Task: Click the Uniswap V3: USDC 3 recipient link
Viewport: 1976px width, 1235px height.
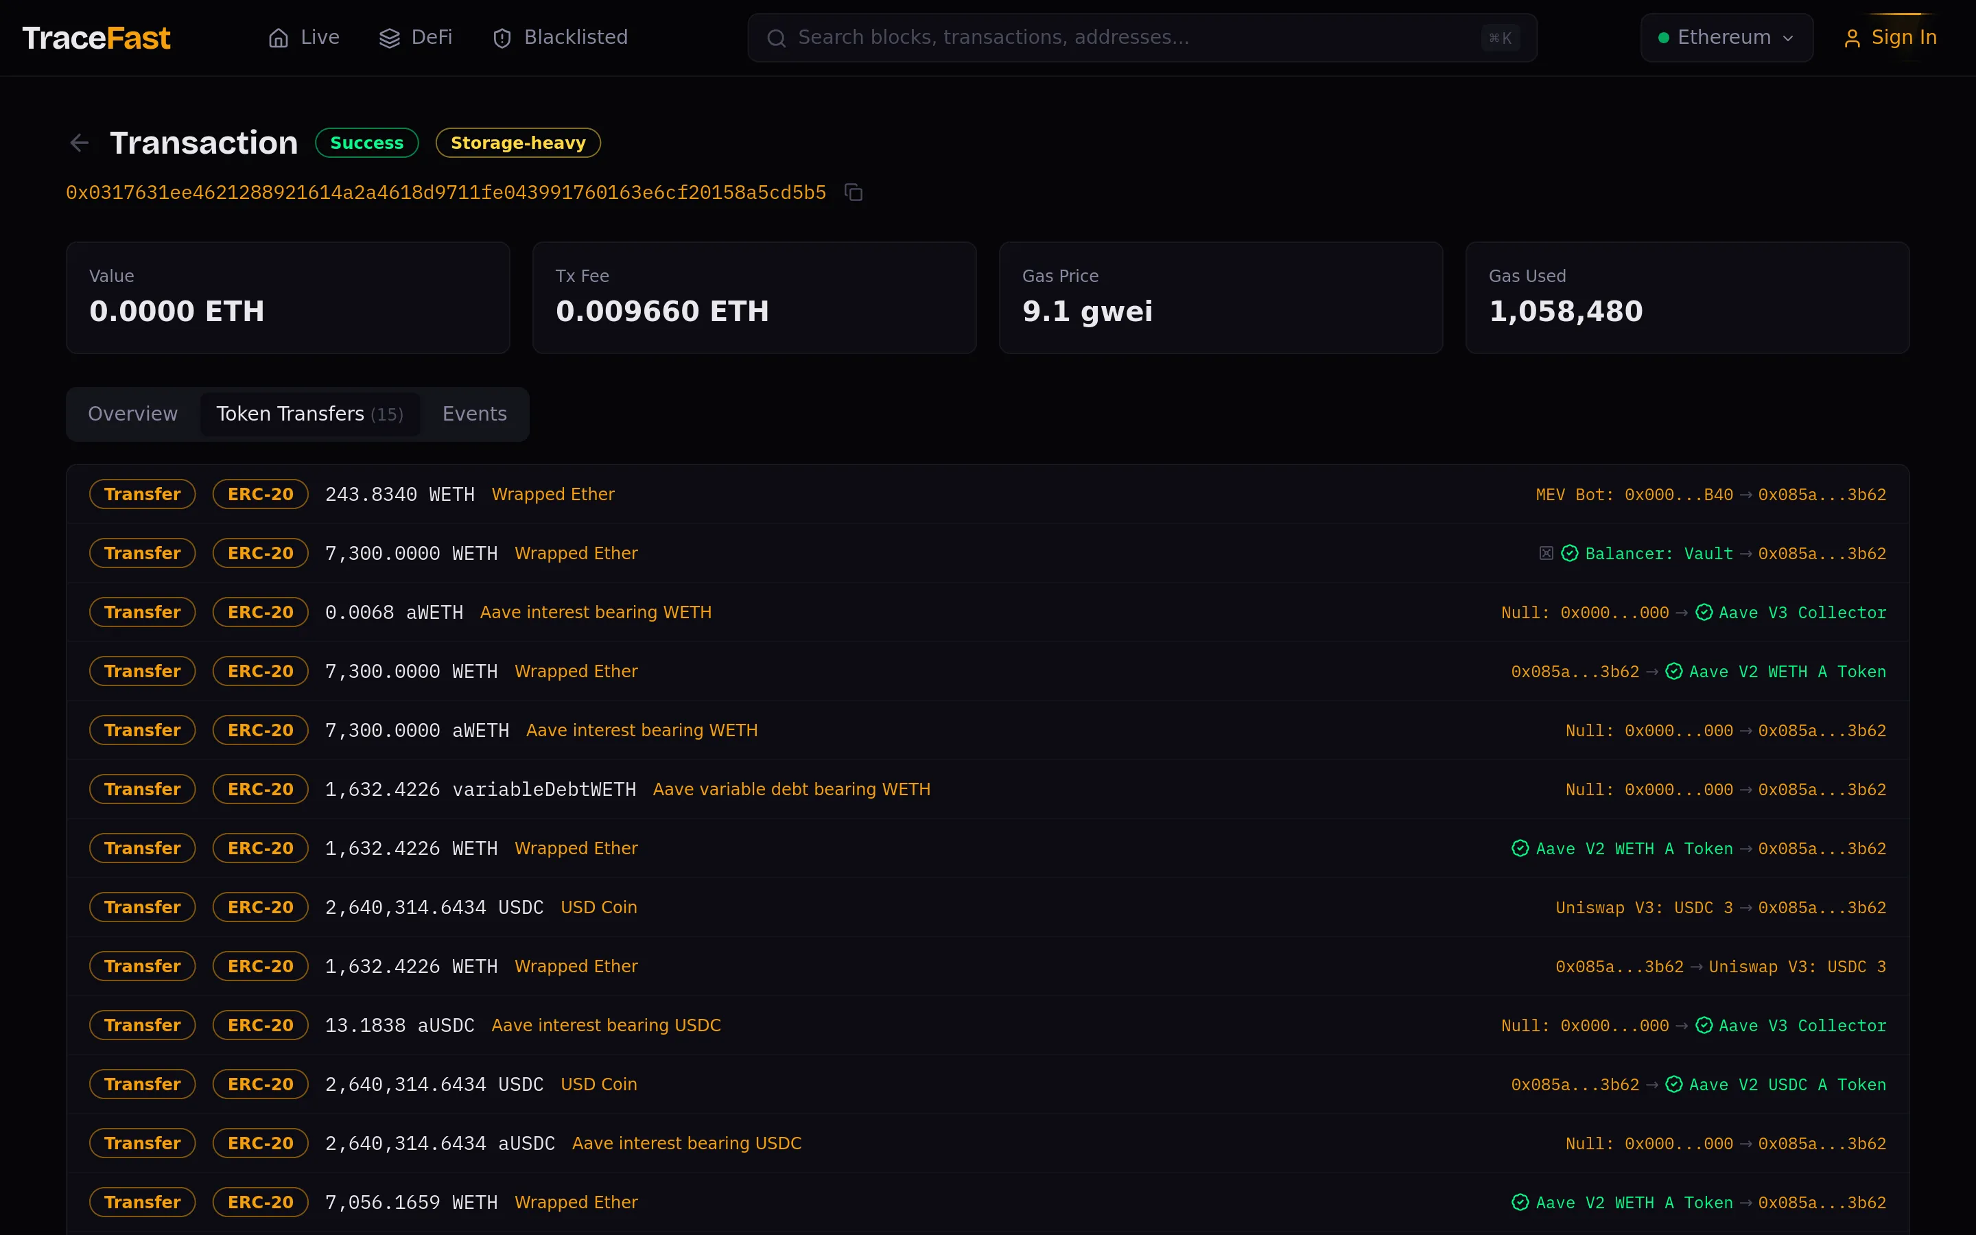Action: point(1797,967)
